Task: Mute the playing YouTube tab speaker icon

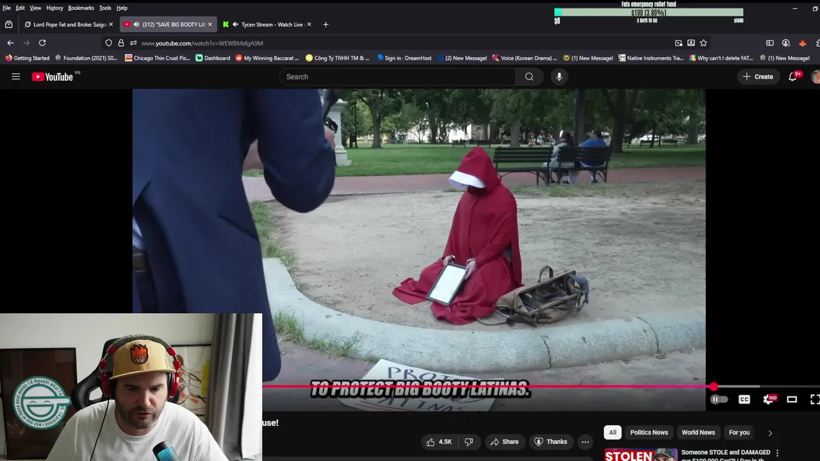Action: click(x=136, y=24)
